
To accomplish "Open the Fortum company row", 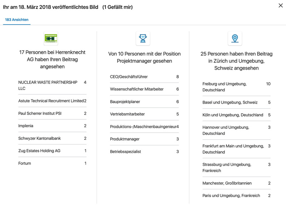I will (x=25, y=163).
